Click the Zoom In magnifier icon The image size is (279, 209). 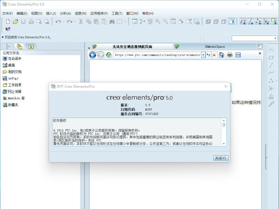click(157, 21)
